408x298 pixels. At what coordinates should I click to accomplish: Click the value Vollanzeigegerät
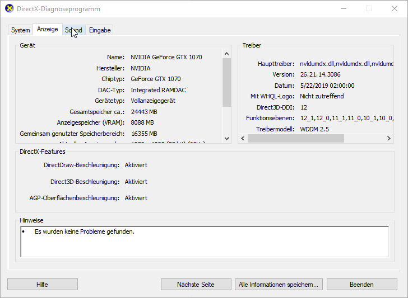coord(153,101)
